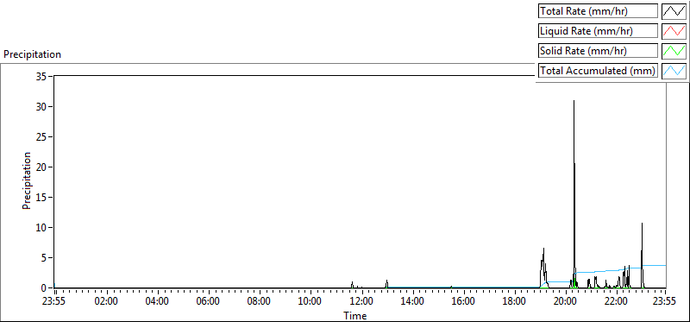Click the 04:00 time axis label
Viewport: 690px width, 322px height.
pos(157,302)
